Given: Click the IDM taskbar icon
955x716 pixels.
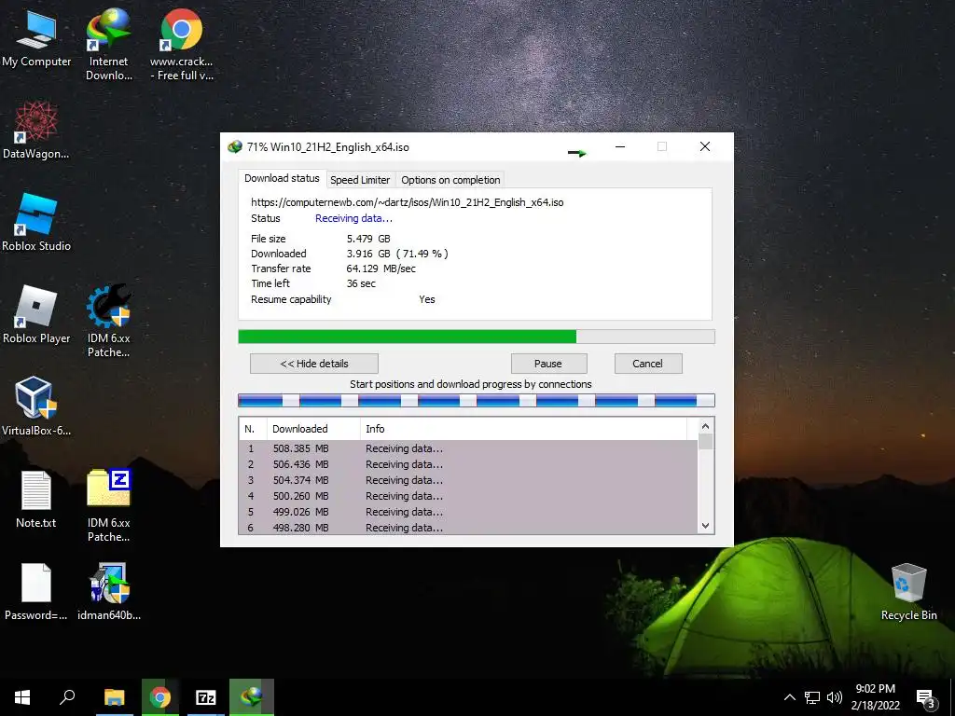Looking at the screenshot, I should 252,697.
